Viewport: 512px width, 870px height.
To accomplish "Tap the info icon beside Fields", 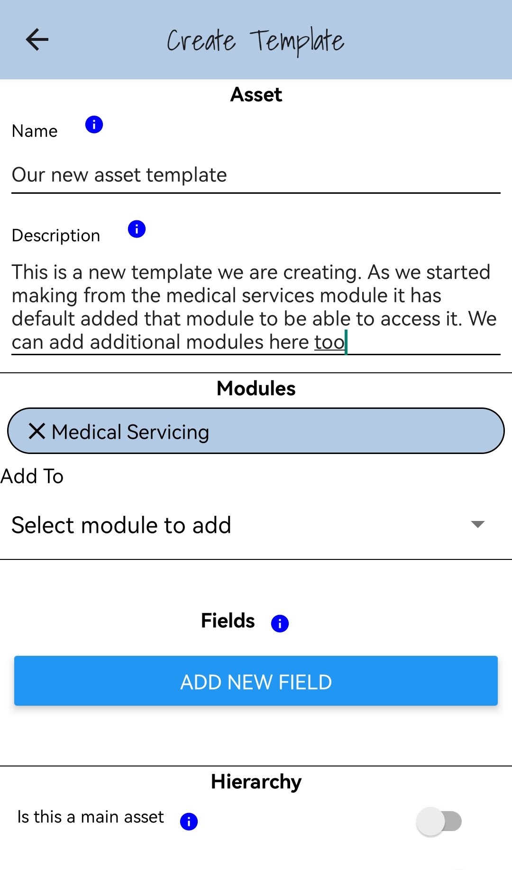I will tap(280, 623).
